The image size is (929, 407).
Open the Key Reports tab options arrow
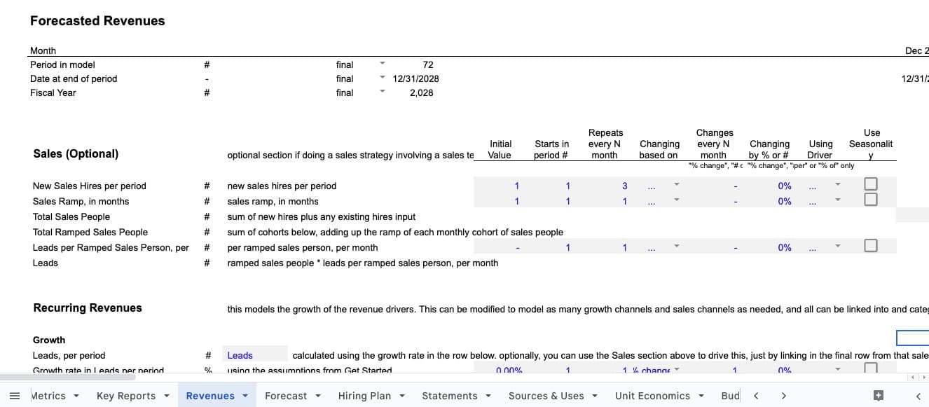(x=166, y=396)
